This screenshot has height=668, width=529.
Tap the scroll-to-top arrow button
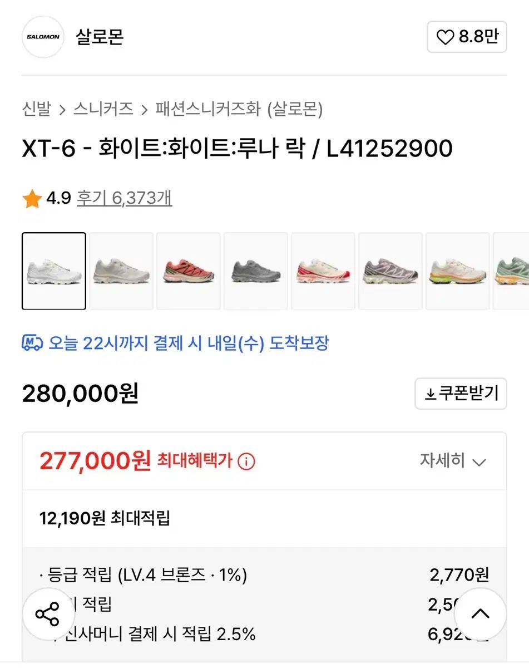point(480,614)
